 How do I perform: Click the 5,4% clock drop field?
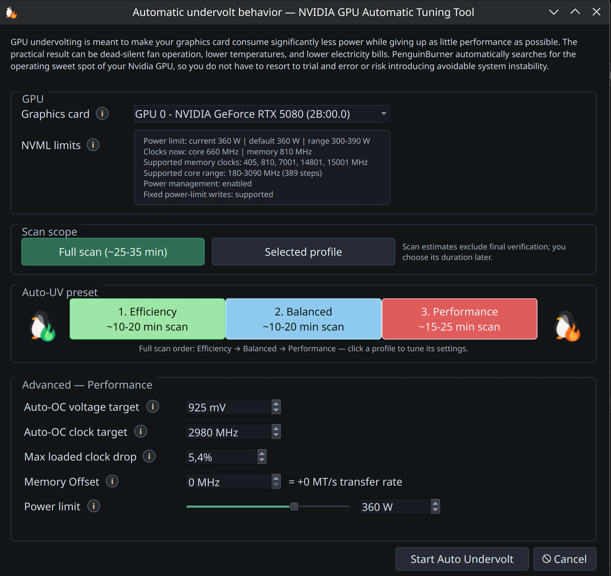click(221, 457)
